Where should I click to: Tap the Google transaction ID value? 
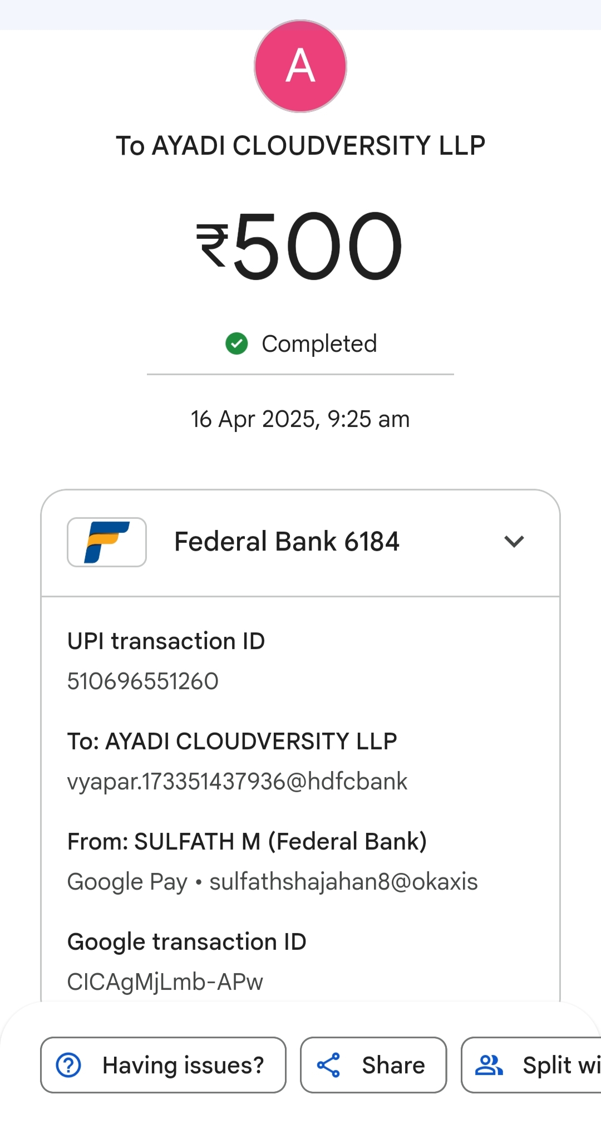[165, 982]
